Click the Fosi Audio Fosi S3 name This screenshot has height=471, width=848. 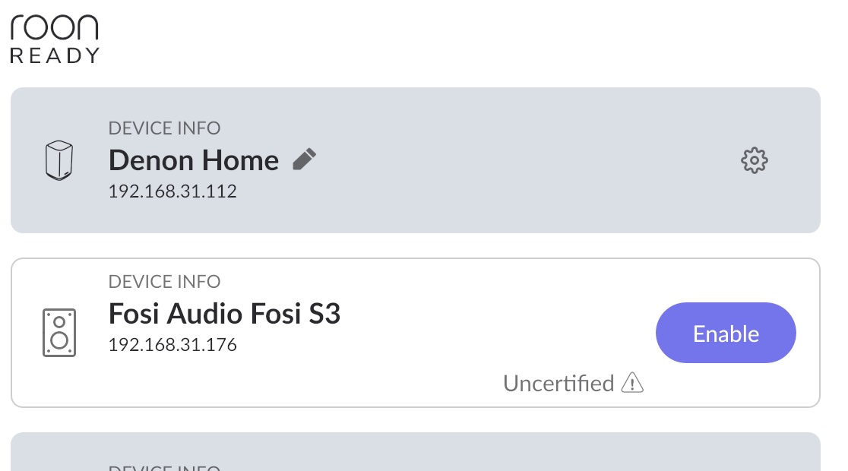point(224,313)
